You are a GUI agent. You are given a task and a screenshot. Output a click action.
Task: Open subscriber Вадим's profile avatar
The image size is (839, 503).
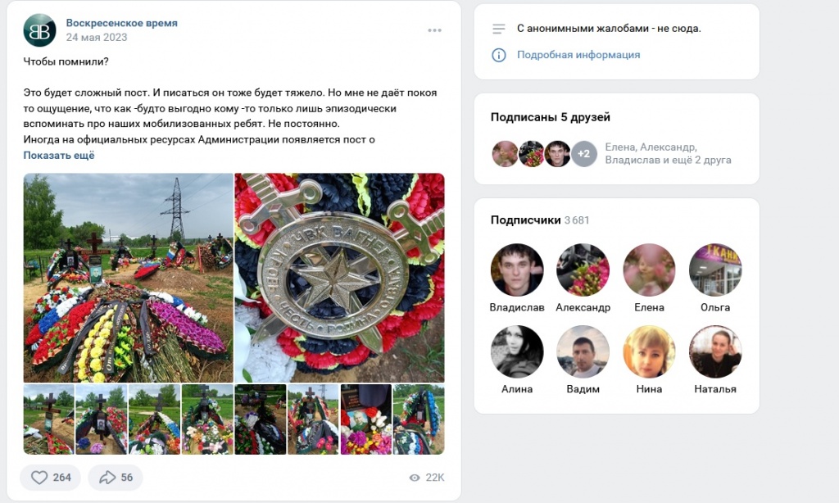point(583,351)
